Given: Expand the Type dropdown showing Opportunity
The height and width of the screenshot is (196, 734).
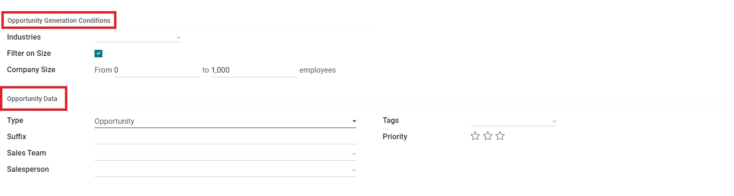Looking at the screenshot, I should click(225, 121).
